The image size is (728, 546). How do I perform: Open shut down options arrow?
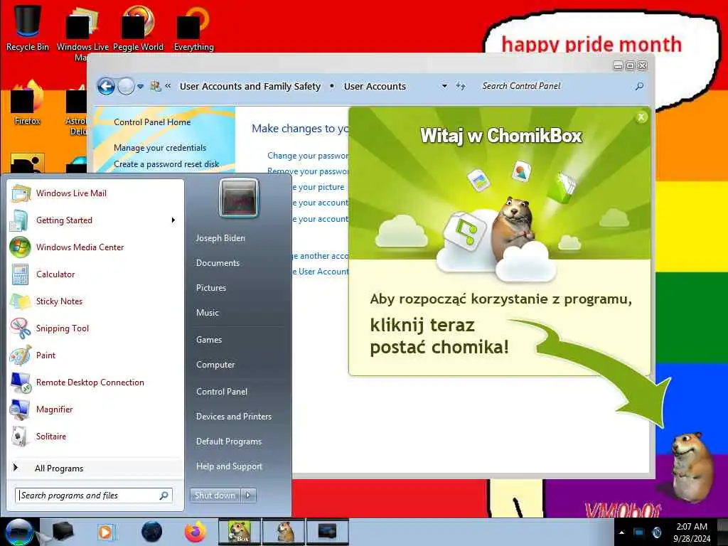248,496
